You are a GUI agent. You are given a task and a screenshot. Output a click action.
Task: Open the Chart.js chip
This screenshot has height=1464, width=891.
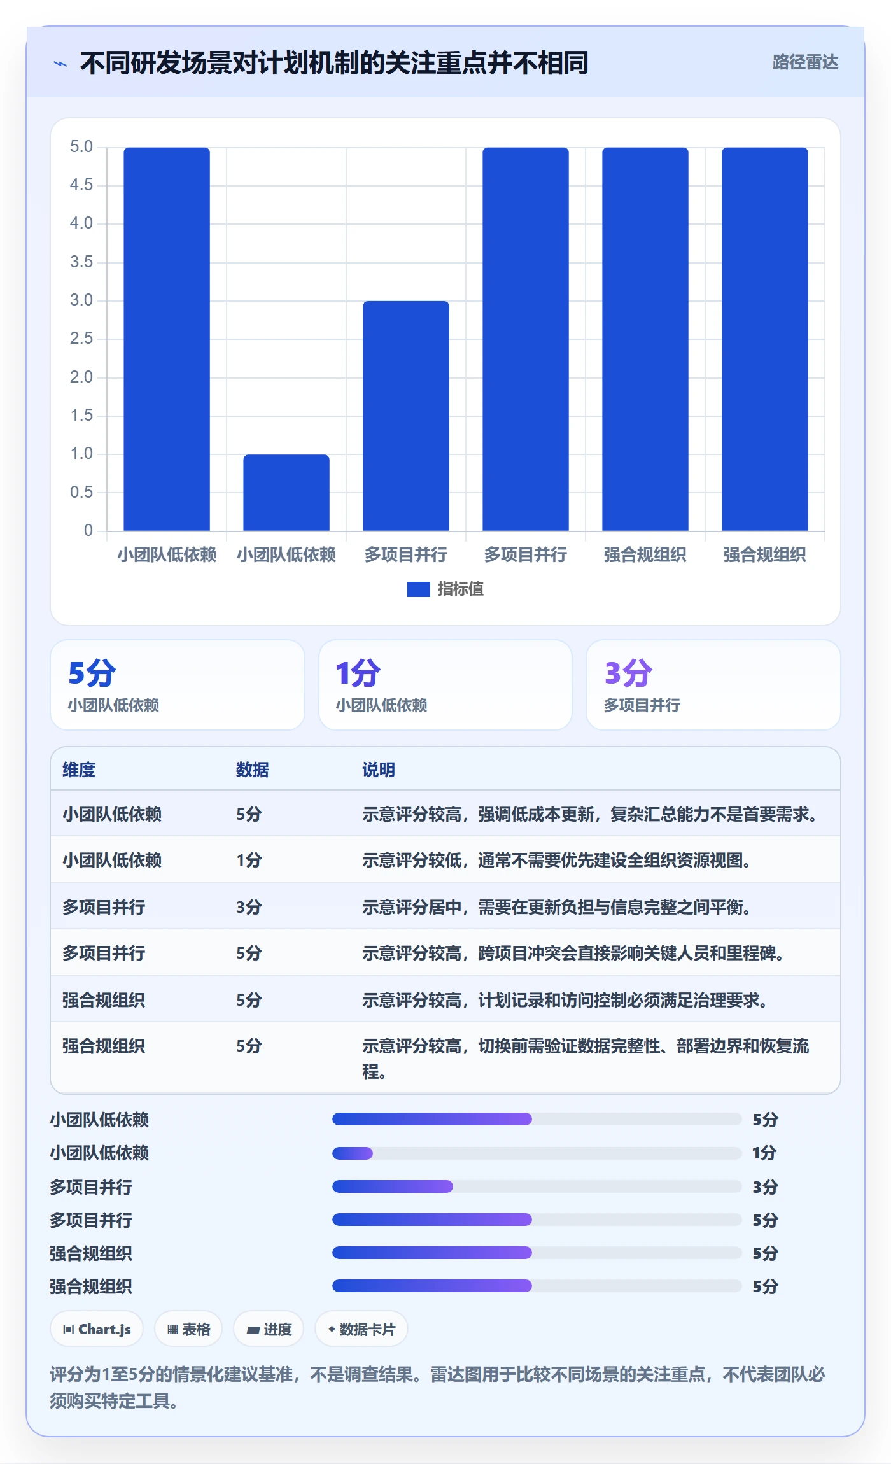point(97,1329)
